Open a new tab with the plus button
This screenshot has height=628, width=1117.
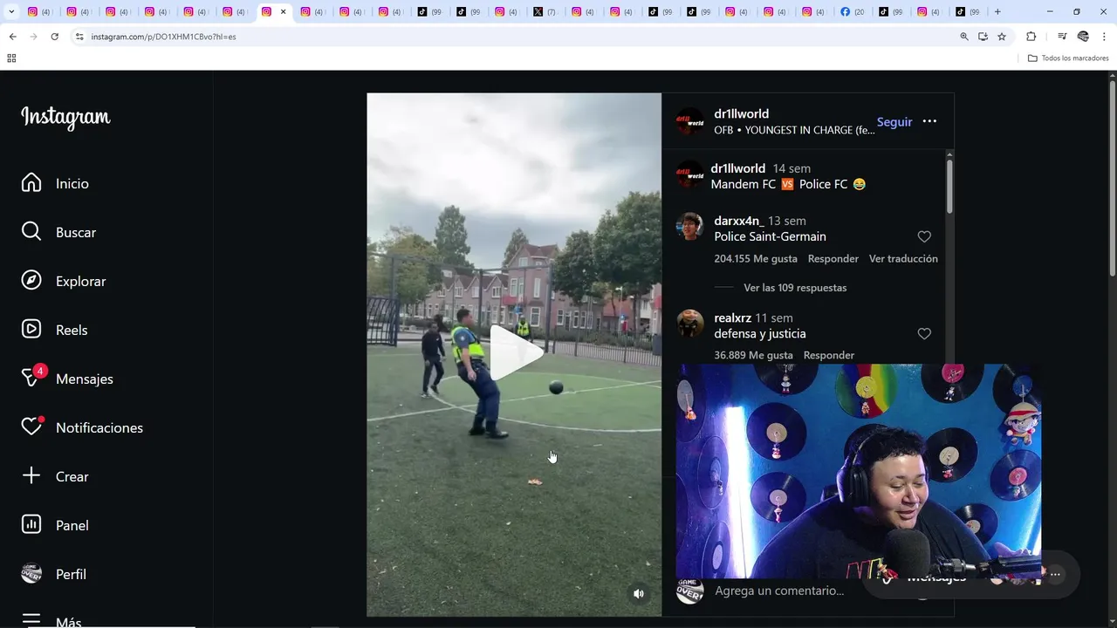pos(997,12)
